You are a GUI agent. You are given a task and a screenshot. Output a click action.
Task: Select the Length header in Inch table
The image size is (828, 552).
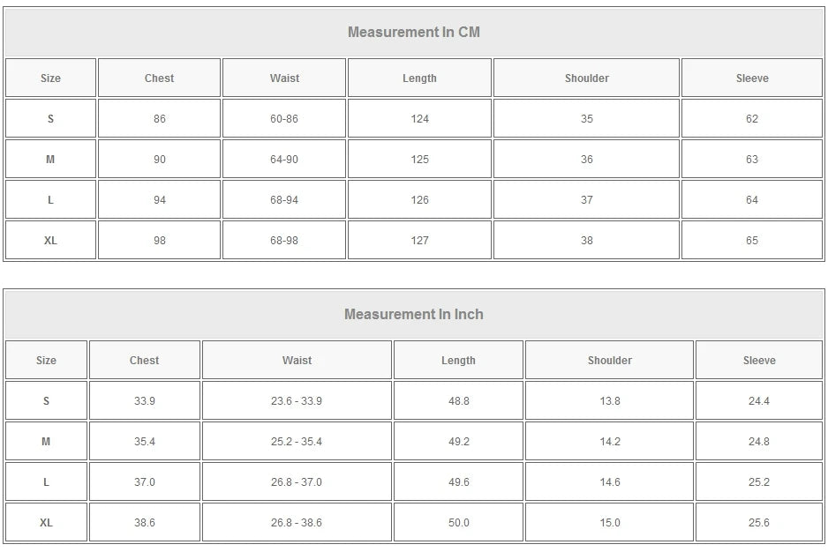point(458,361)
